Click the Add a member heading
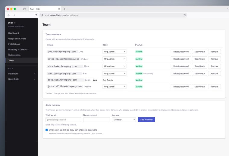This screenshot has width=229, height=156. [x=53, y=105]
